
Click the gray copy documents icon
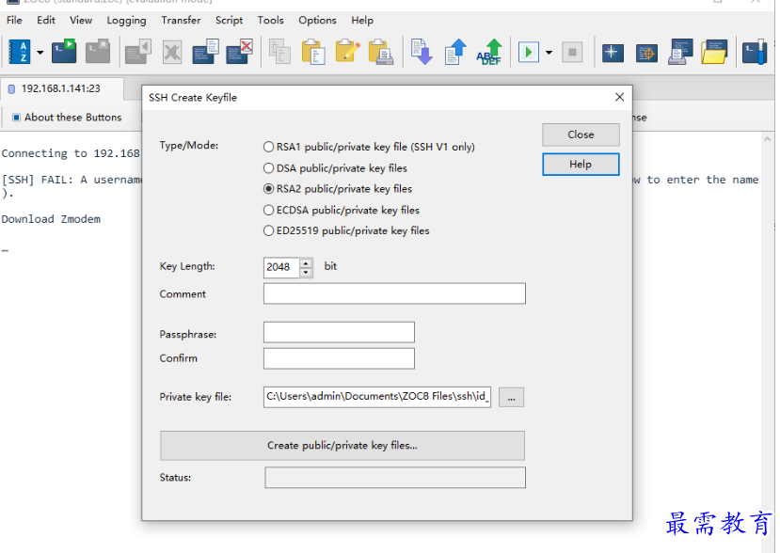(x=280, y=52)
